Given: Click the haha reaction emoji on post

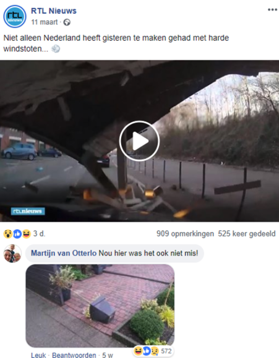Looking at the screenshot, I should (26, 234).
